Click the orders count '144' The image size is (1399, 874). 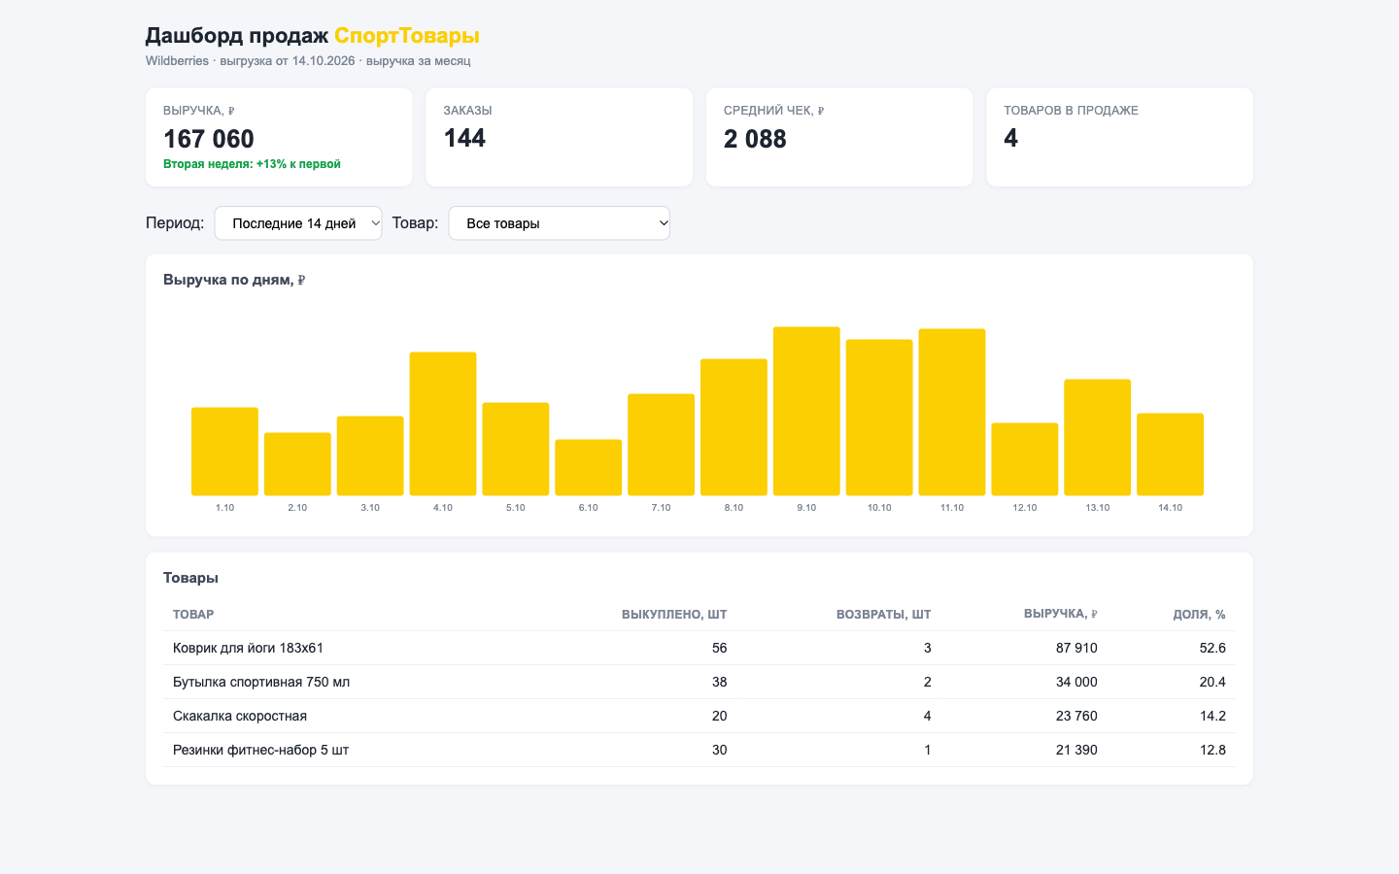[x=464, y=138]
